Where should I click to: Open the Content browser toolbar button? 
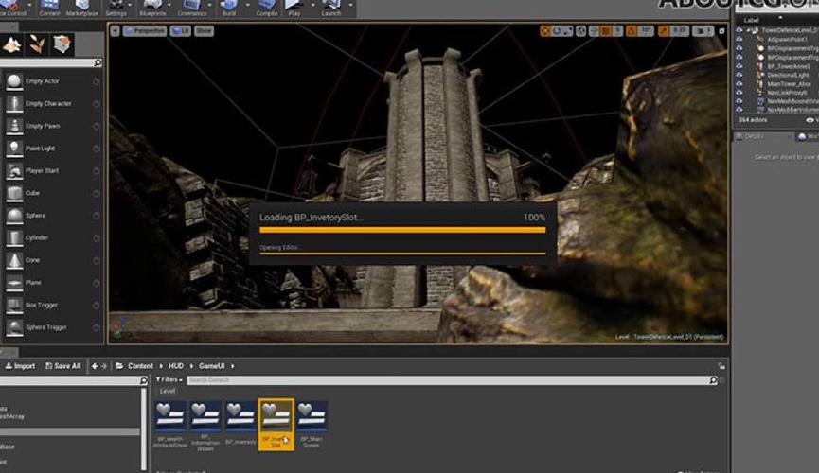click(x=49, y=8)
